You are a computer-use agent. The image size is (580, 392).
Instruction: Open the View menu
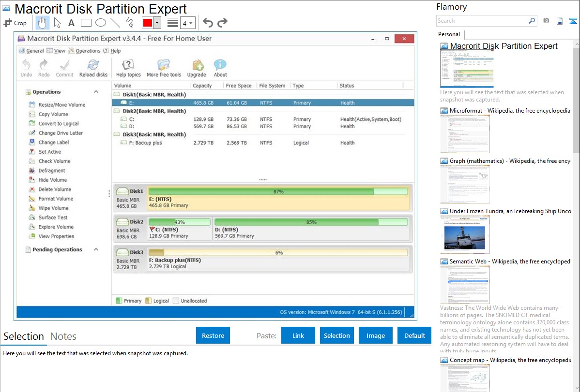56,51
